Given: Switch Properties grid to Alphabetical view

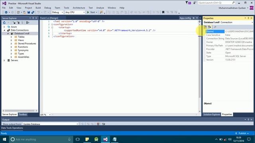Looking at the screenshot, I should point(210,27).
